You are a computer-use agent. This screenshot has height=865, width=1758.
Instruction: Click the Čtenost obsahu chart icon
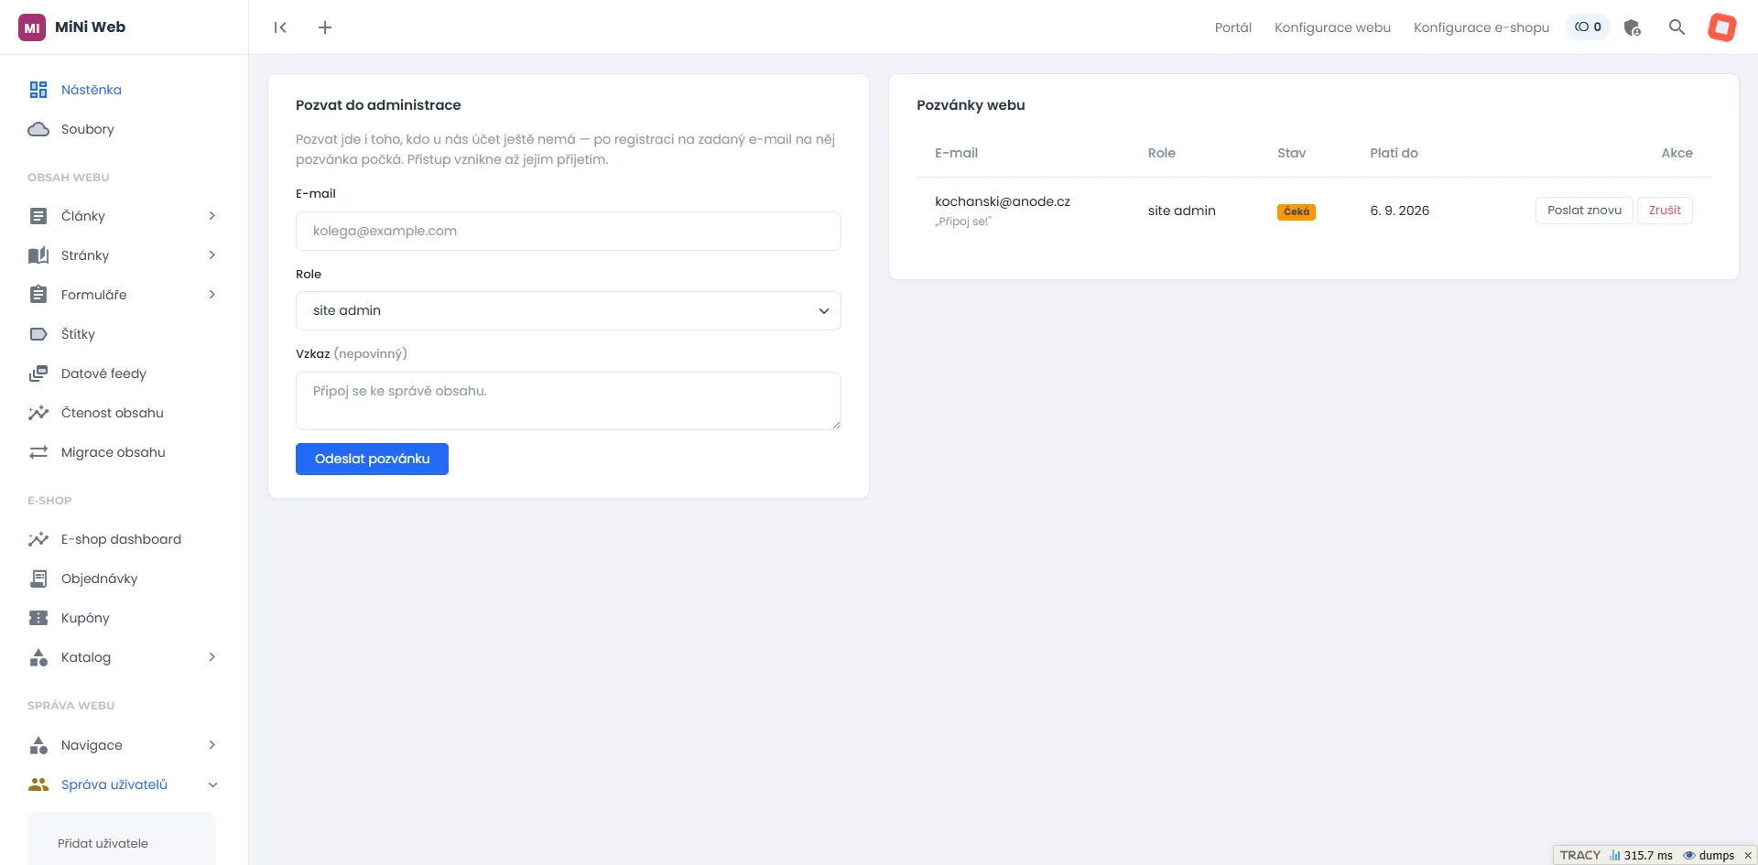click(x=38, y=413)
